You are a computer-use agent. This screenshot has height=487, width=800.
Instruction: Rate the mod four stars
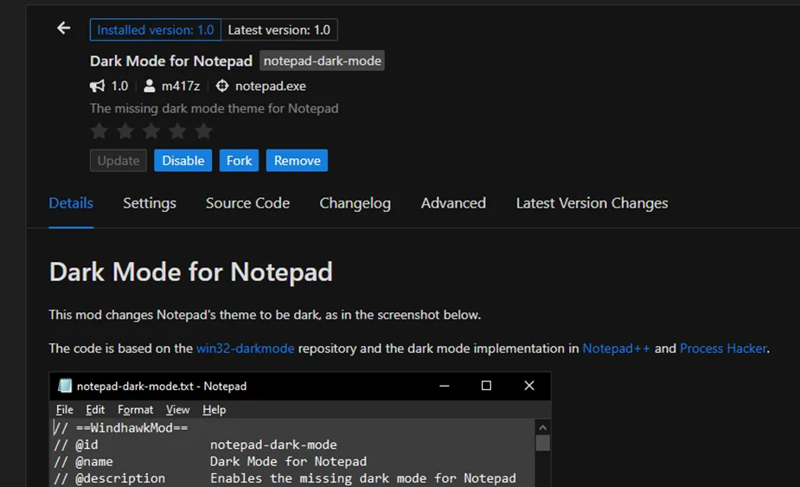click(177, 131)
